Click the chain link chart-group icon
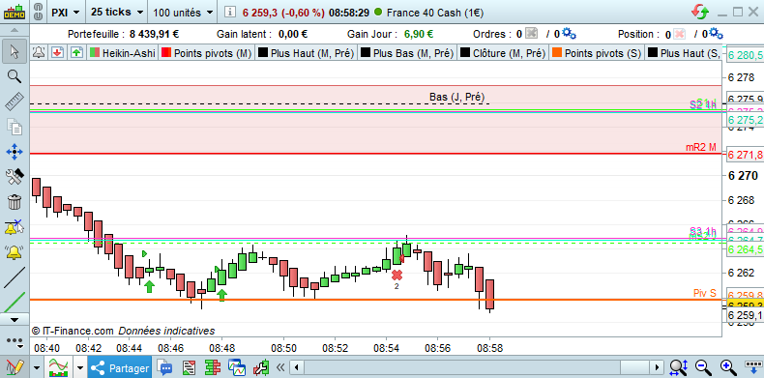Image resolution: width=764 pixels, height=378 pixels. point(38,13)
